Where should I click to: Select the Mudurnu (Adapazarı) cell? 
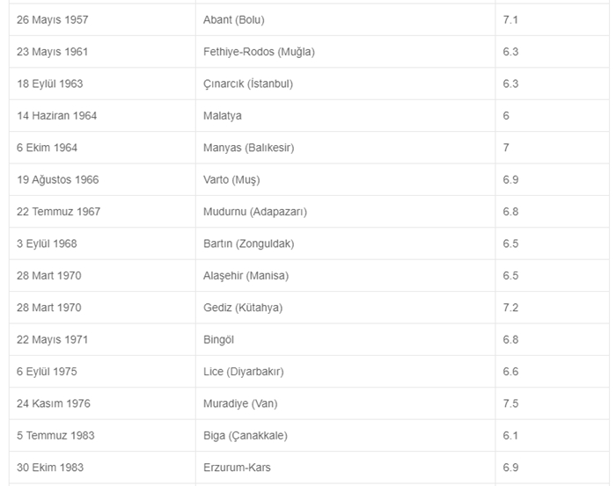pyautogui.click(x=255, y=212)
